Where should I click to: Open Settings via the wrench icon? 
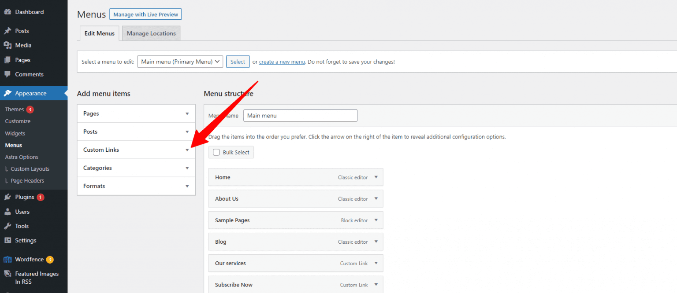click(8, 240)
